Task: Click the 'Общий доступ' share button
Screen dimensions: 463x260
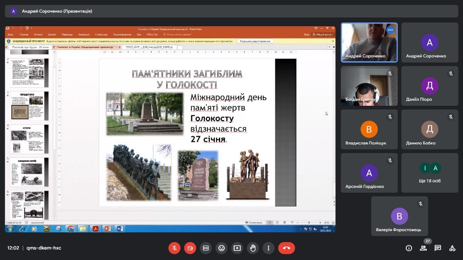Action: coord(324,34)
